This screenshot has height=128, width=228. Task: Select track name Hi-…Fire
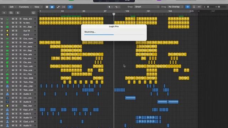[x=27, y=74]
